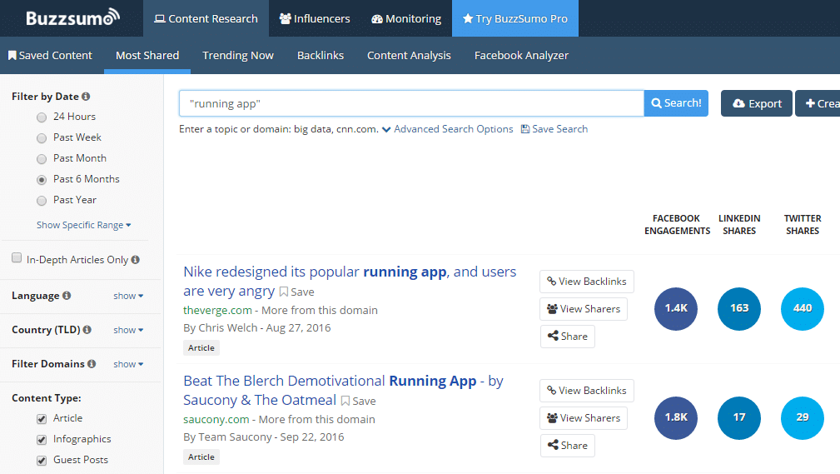Open Saved Content section

point(50,55)
